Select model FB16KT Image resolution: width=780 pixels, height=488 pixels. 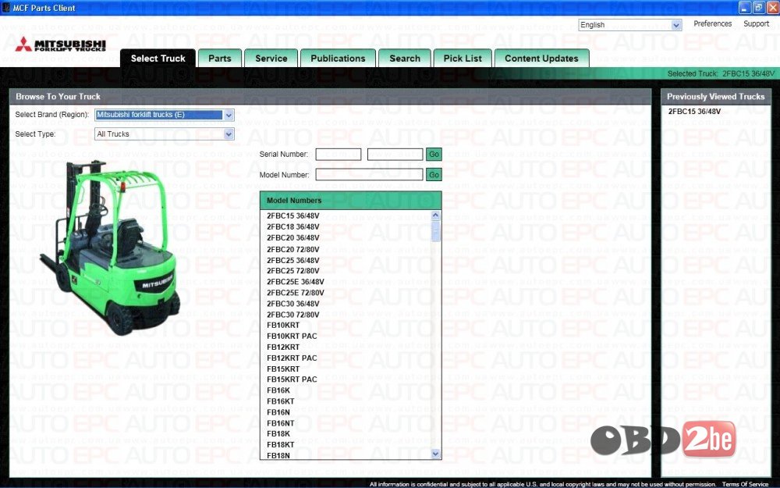point(281,401)
